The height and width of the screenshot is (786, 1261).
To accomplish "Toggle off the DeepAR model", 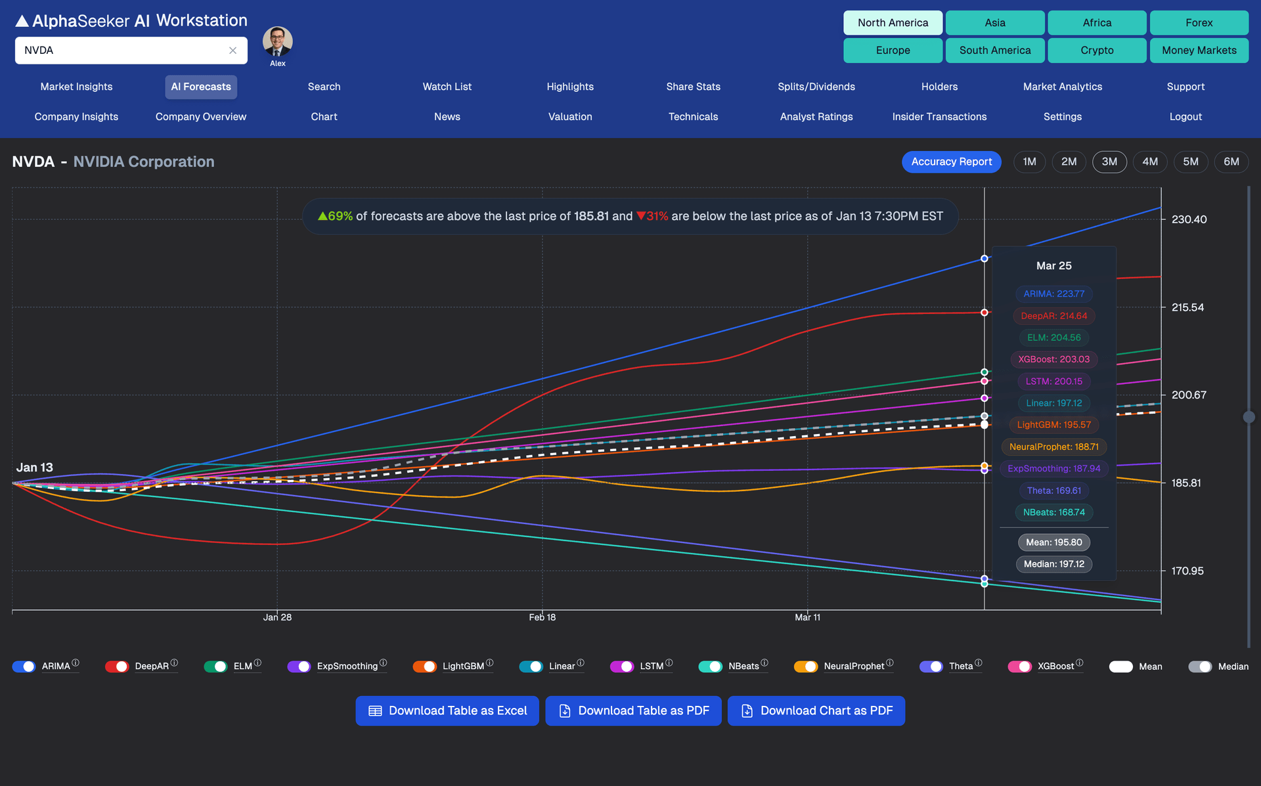I will pos(117,666).
